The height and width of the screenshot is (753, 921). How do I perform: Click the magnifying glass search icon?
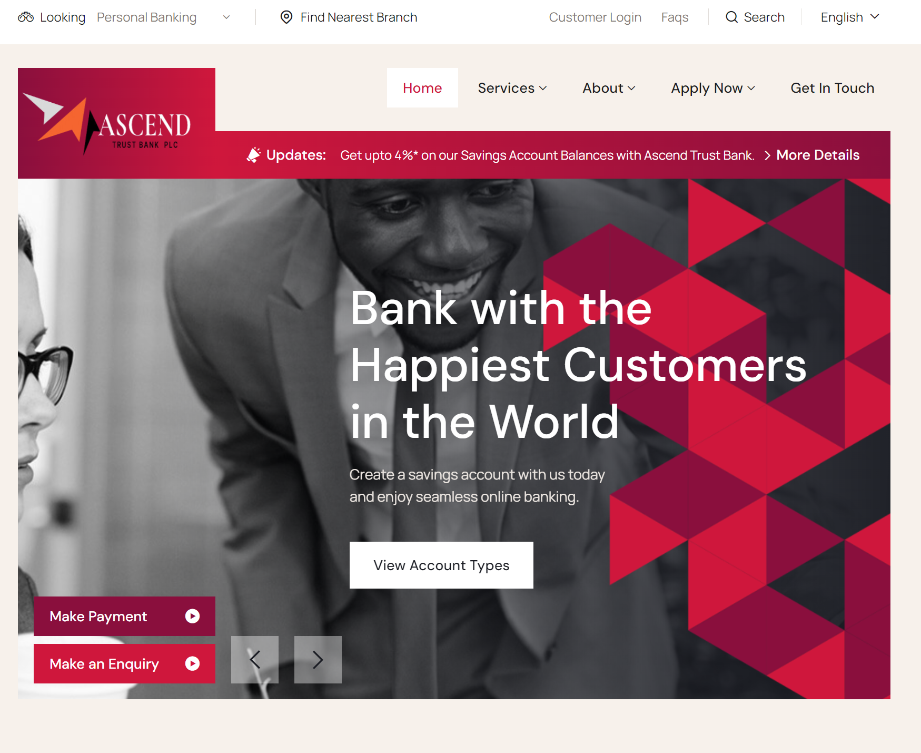[731, 17]
